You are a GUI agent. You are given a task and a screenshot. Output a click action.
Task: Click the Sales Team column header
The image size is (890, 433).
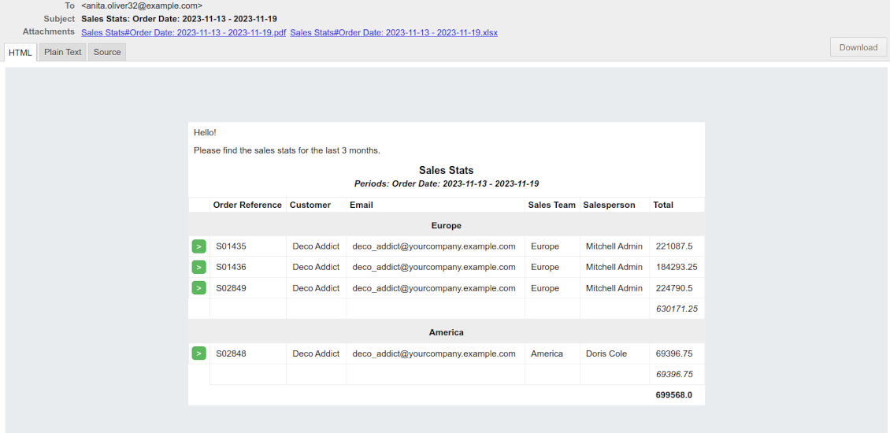pos(551,205)
